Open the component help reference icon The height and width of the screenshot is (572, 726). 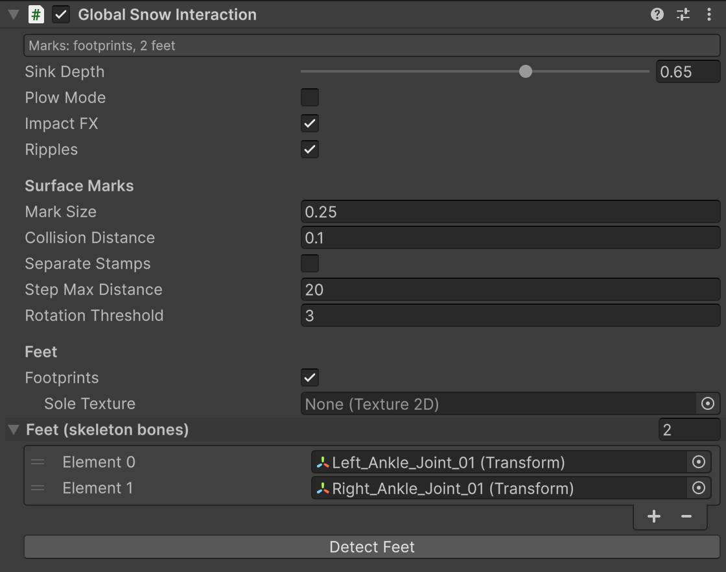(x=657, y=14)
